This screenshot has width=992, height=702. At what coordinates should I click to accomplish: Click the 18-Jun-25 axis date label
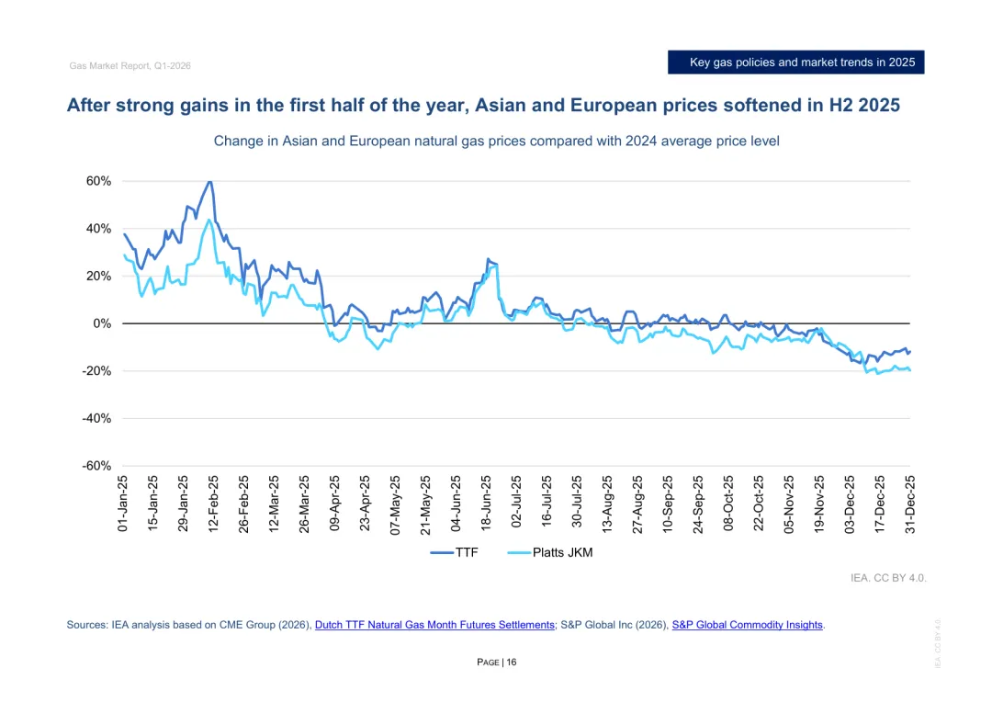(486, 504)
